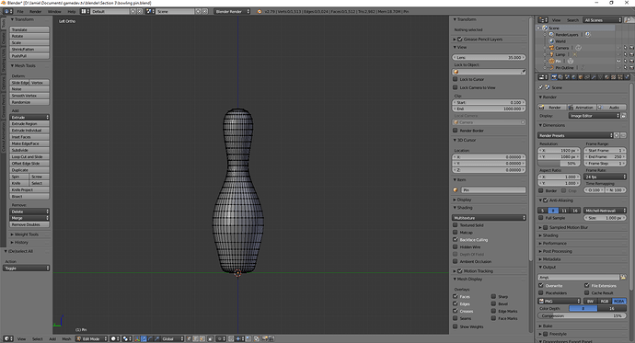Click the Animation render button

(x=581, y=108)
